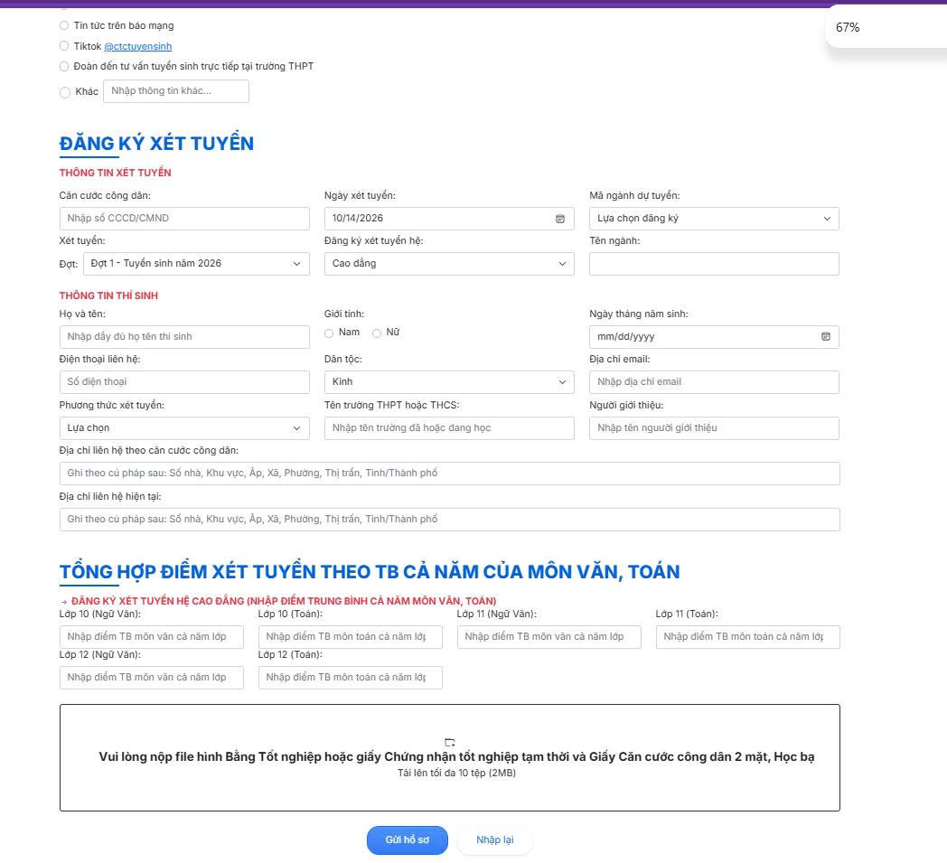This screenshot has height=863, width=947.
Task: Focus the Tên ngành input field
Action: pos(714,264)
